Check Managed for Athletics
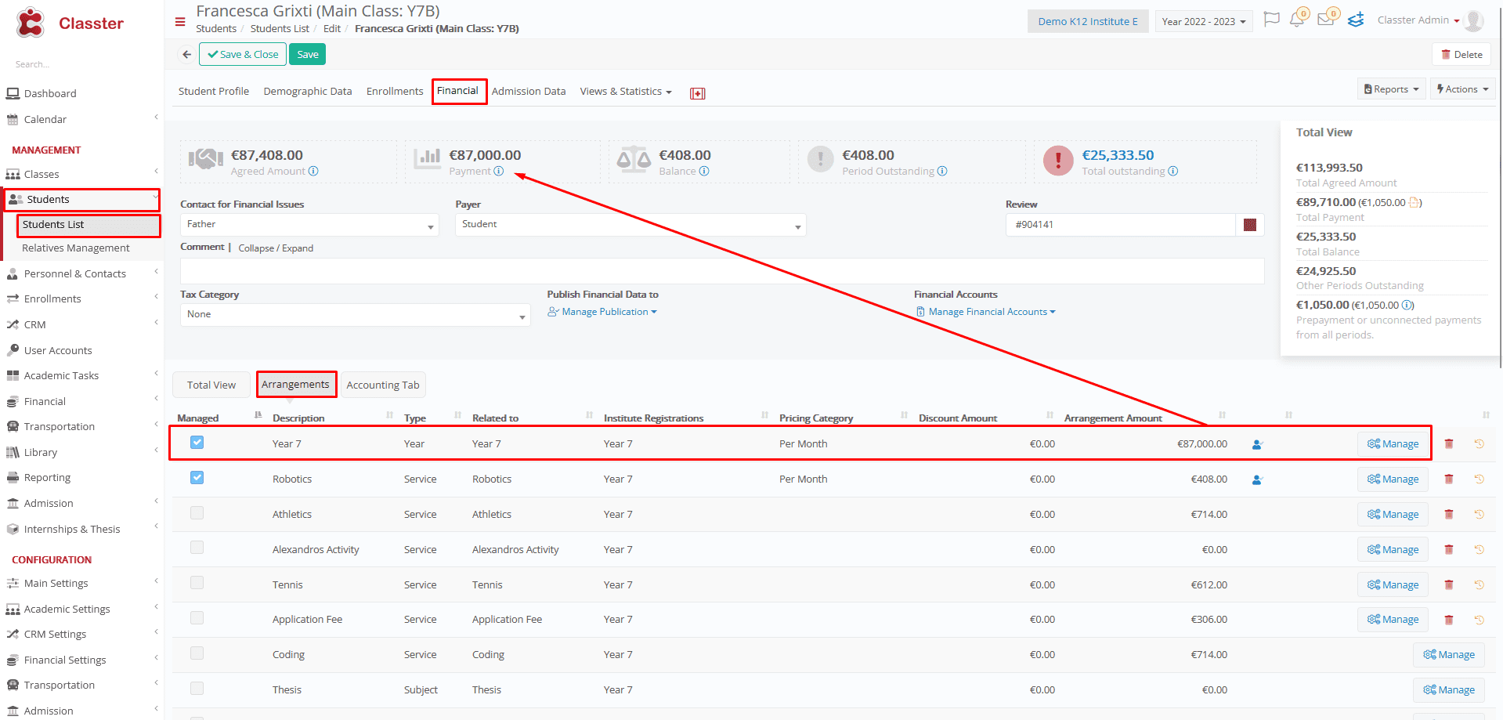The height and width of the screenshot is (720, 1503). tap(197, 513)
